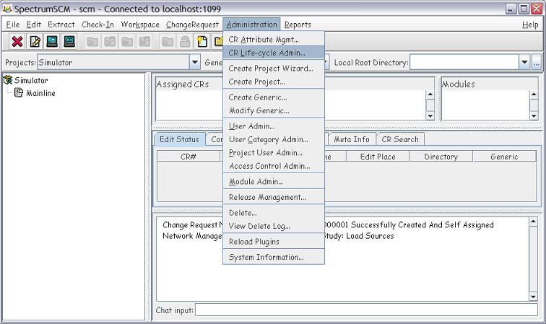Click the Simulator project box icon in tree
The width and height of the screenshot is (546, 324).
coord(7,80)
